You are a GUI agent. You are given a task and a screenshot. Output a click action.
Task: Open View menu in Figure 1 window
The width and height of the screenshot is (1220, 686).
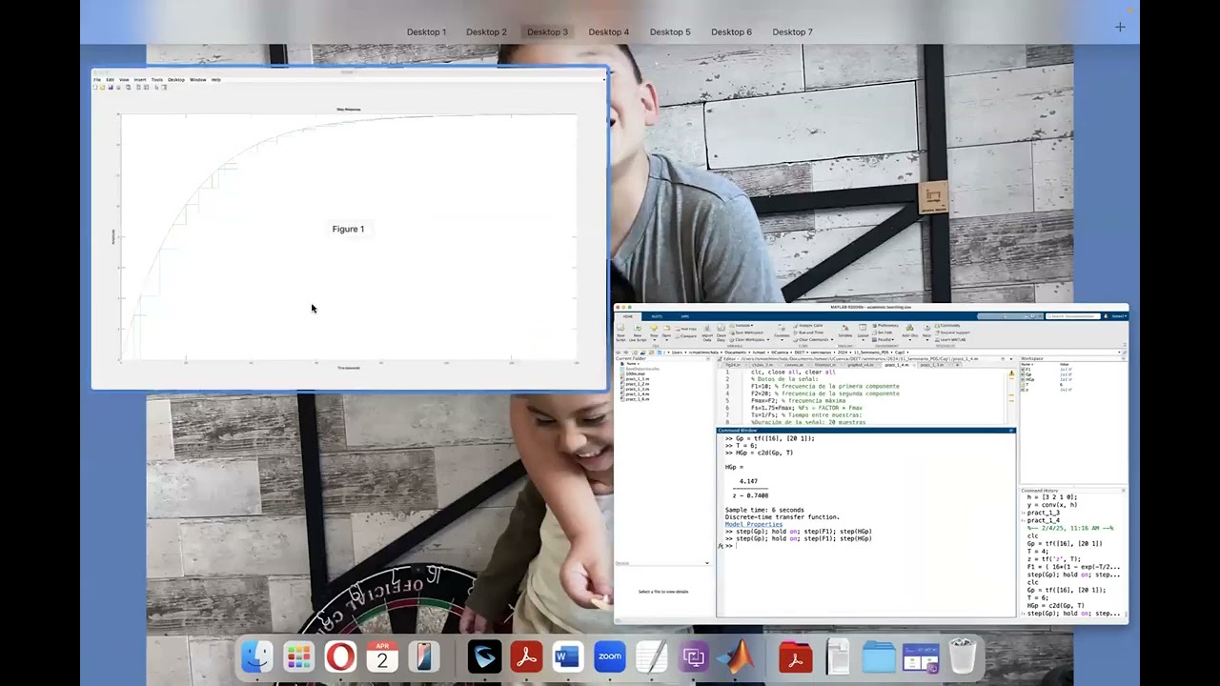(x=124, y=80)
